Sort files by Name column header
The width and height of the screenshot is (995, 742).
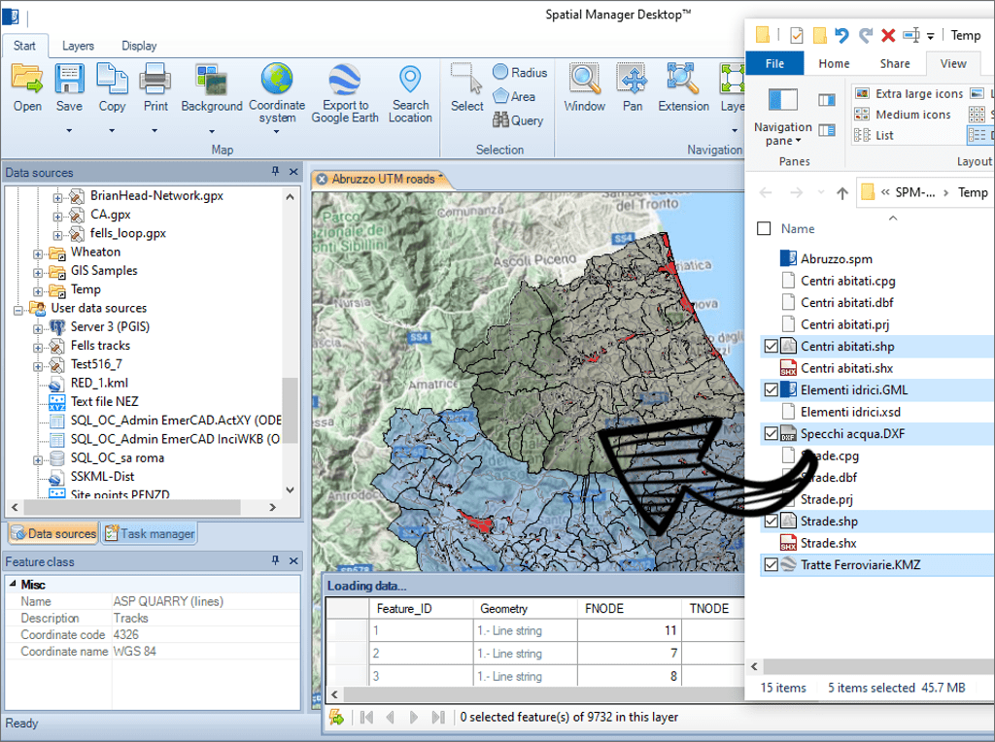[x=798, y=229]
